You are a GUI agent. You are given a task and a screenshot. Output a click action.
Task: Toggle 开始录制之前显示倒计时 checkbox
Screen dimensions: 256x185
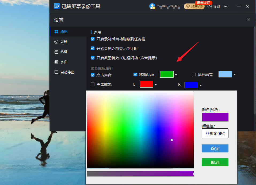pos(93,49)
